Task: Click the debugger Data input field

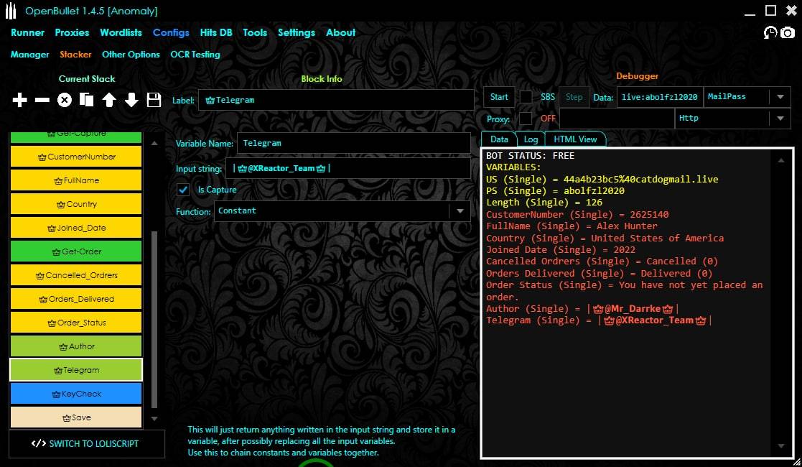Action: point(660,97)
